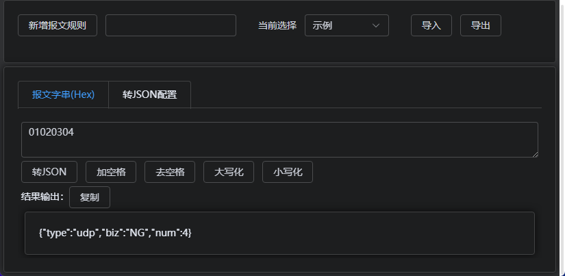Import rules with the 导入 button

pyautogui.click(x=431, y=25)
